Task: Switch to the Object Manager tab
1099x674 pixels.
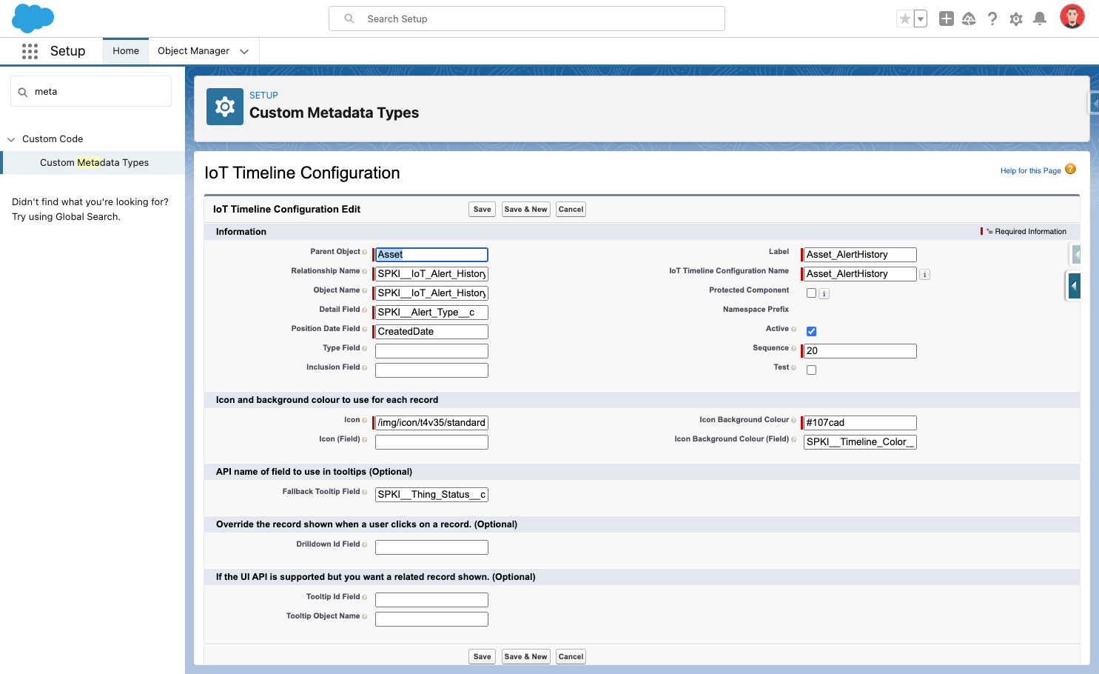Action: (x=193, y=51)
